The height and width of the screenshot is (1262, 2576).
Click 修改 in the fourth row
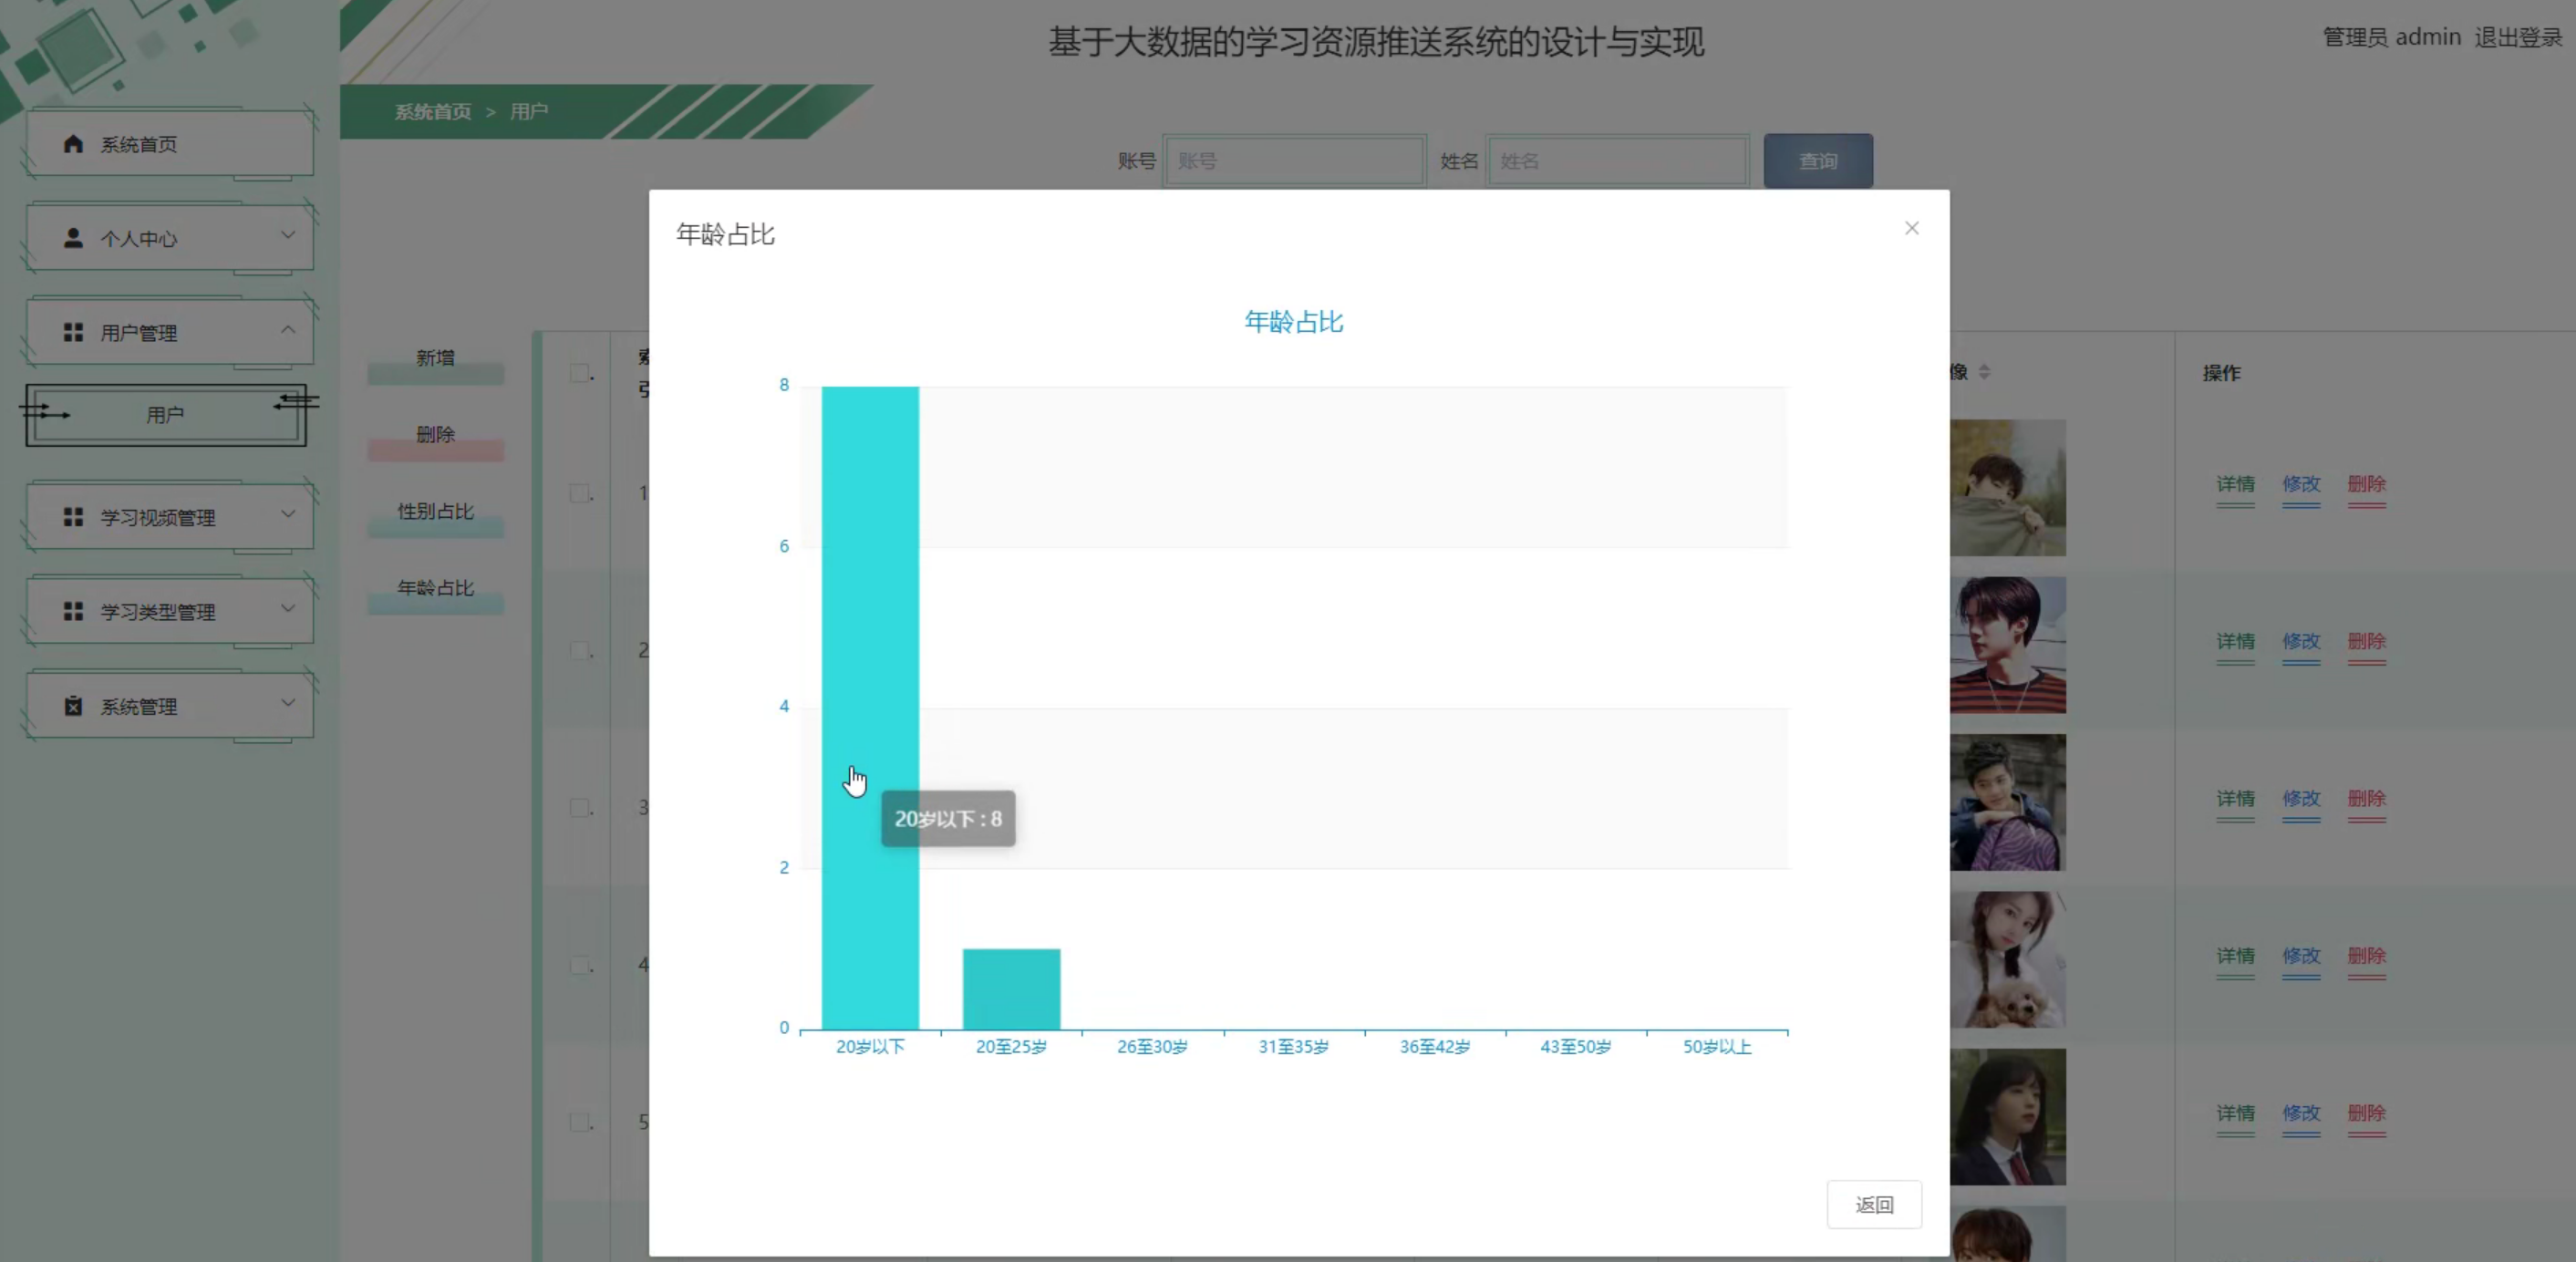[2301, 956]
